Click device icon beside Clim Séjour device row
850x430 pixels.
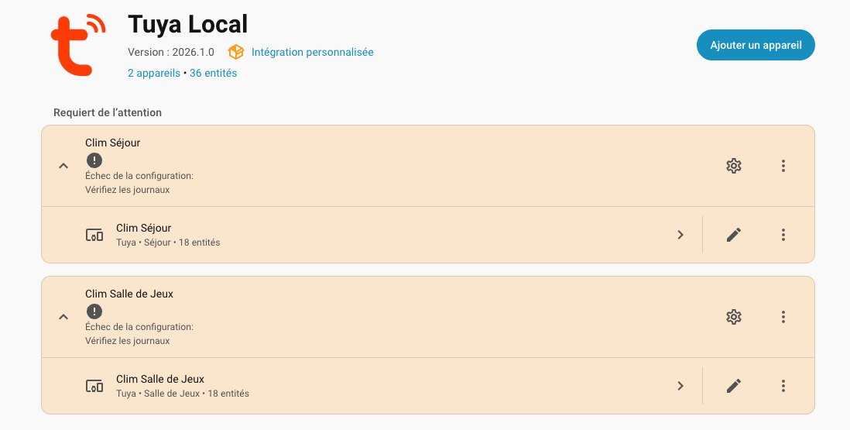coord(94,235)
